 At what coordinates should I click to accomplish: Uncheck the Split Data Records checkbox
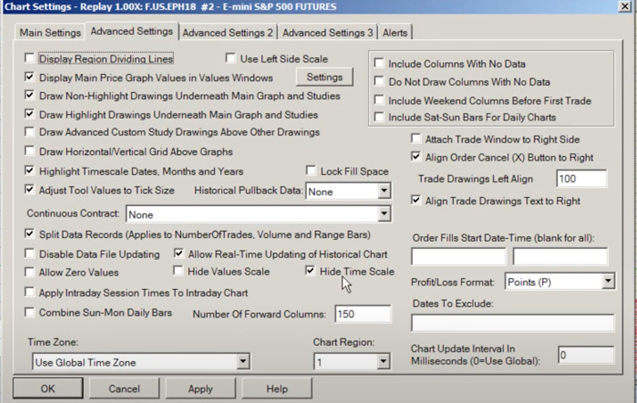tap(29, 233)
